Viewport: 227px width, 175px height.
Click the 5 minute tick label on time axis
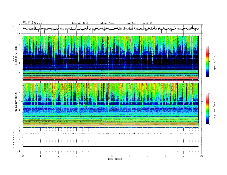click(x=112, y=156)
